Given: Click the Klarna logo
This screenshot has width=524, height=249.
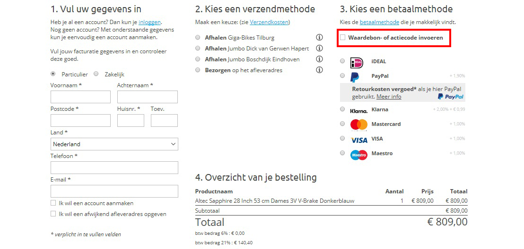Looking at the screenshot, I should tap(358, 110).
